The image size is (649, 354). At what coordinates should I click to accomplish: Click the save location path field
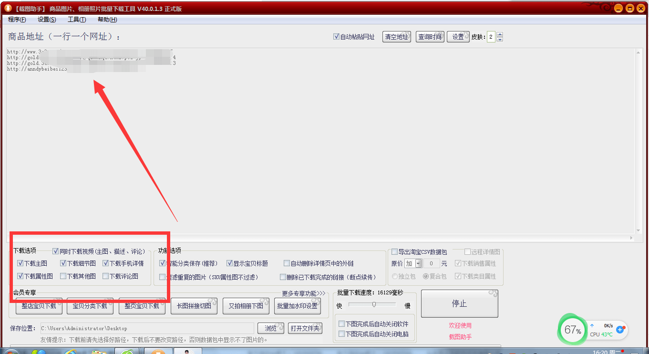point(147,328)
